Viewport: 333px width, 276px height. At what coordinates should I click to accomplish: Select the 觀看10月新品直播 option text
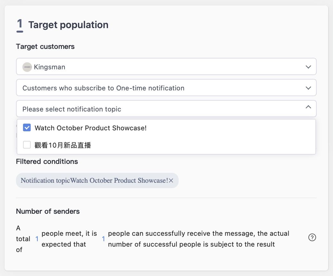pos(63,145)
